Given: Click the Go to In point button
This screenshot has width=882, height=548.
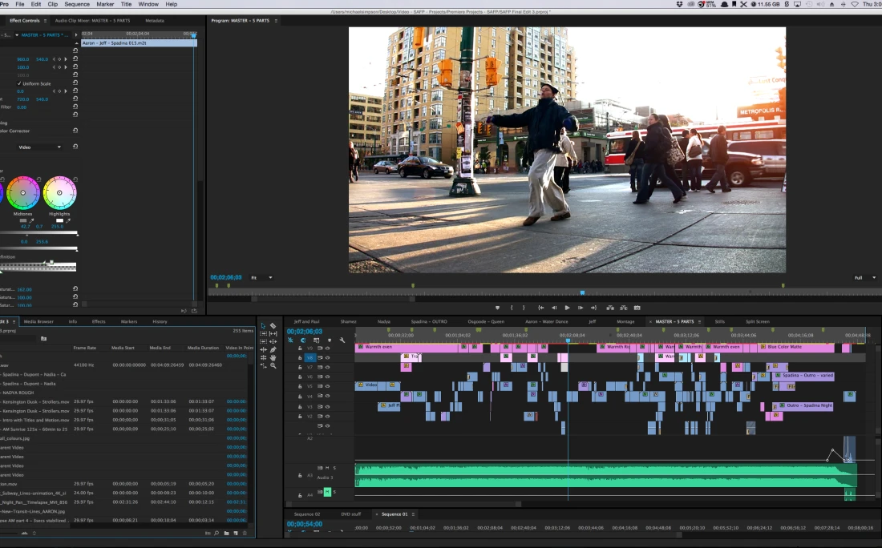Looking at the screenshot, I should click(x=541, y=308).
